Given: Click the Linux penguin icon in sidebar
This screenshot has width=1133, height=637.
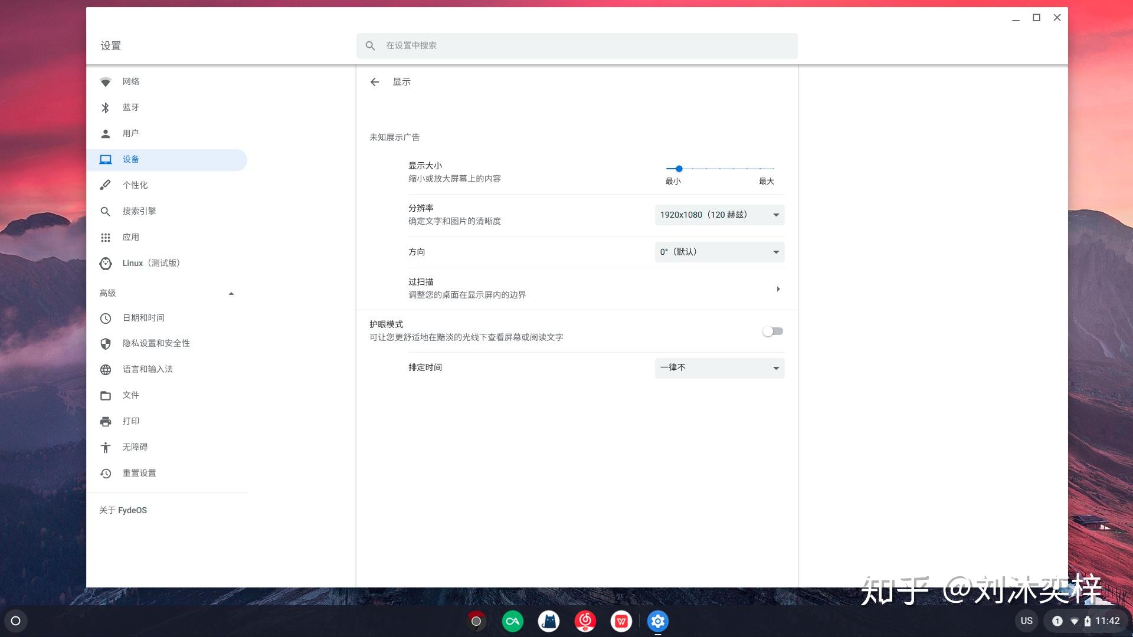Looking at the screenshot, I should pyautogui.click(x=106, y=263).
